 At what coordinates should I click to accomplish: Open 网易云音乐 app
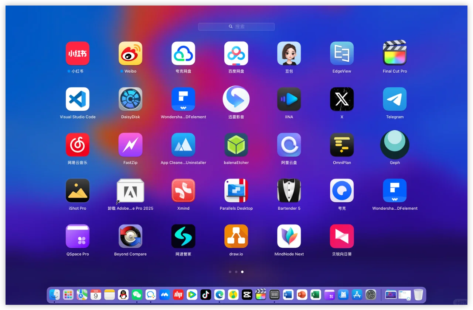78,145
